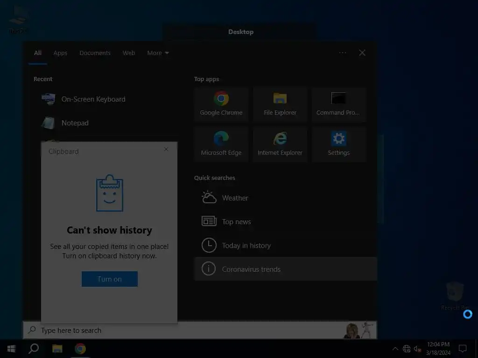The image size is (478, 358).
Task: Switch to the Web search tab
Action: (x=129, y=53)
